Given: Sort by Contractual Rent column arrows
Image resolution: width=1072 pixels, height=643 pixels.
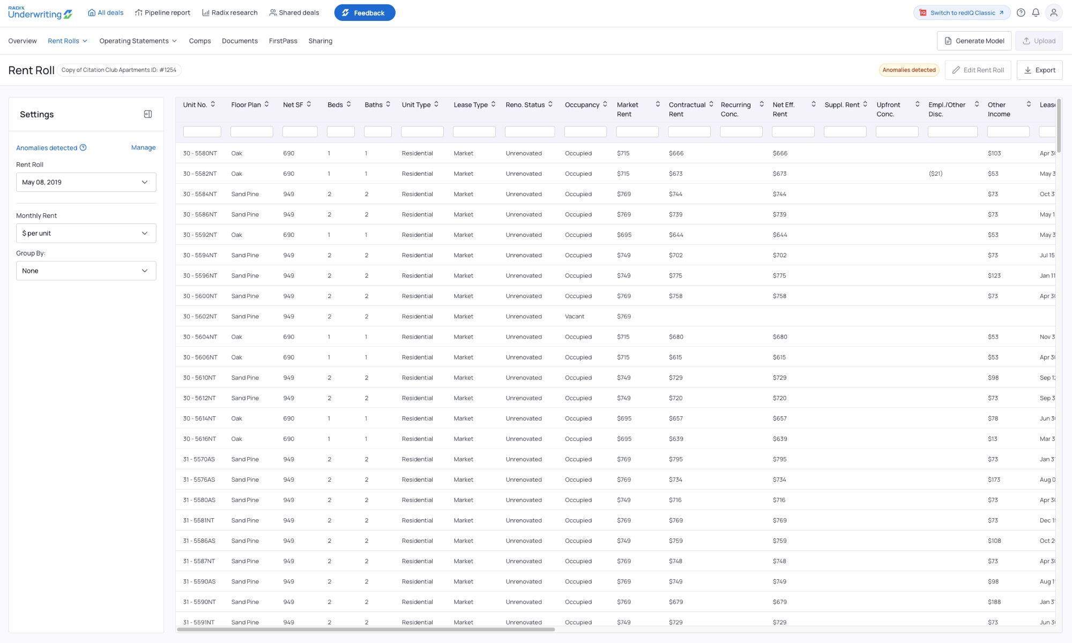Looking at the screenshot, I should [711, 104].
